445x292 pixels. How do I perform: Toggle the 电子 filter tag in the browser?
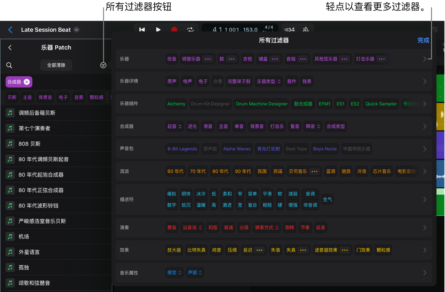pyautogui.click(x=63, y=97)
